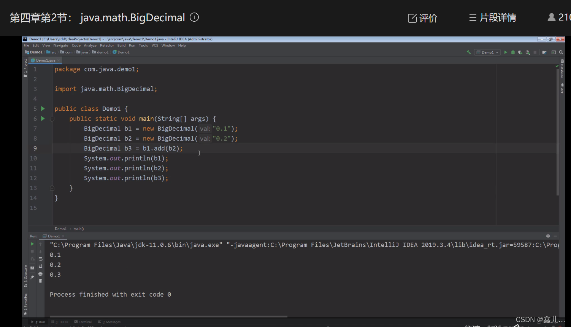The image size is (571, 327).
Task: Open the Window menu
Action: (168, 46)
